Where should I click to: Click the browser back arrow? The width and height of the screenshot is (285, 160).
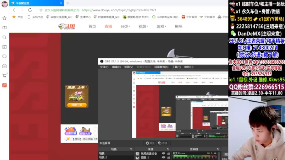click(14, 10)
